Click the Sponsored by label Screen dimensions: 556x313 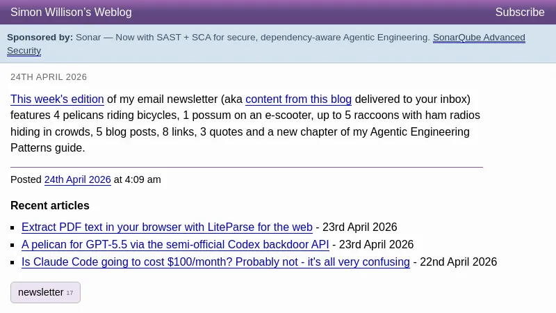pyautogui.click(x=40, y=38)
